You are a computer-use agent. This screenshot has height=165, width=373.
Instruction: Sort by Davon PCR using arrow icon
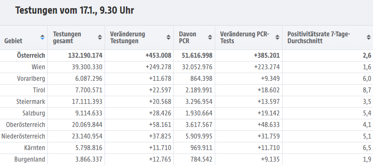[210, 37]
